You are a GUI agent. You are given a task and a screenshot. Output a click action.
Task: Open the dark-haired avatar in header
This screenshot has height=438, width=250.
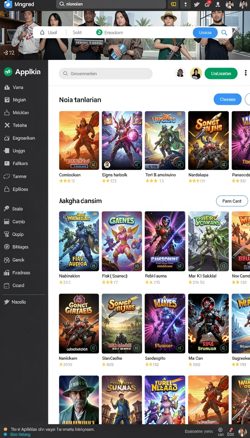click(x=180, y=73)
